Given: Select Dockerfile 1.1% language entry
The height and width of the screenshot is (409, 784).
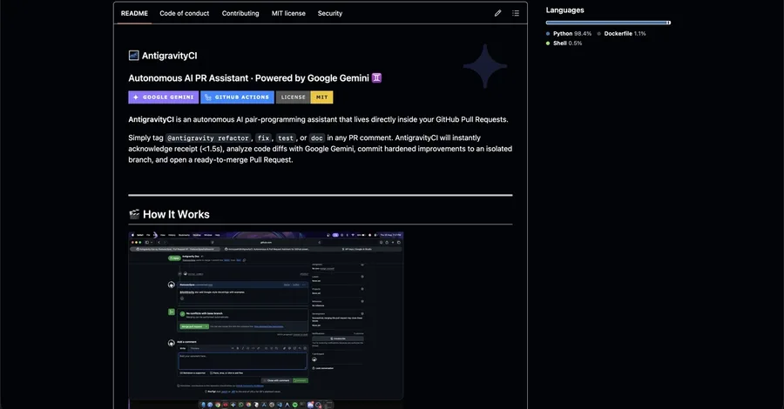Looking at the screenshot, I should 621,33.
